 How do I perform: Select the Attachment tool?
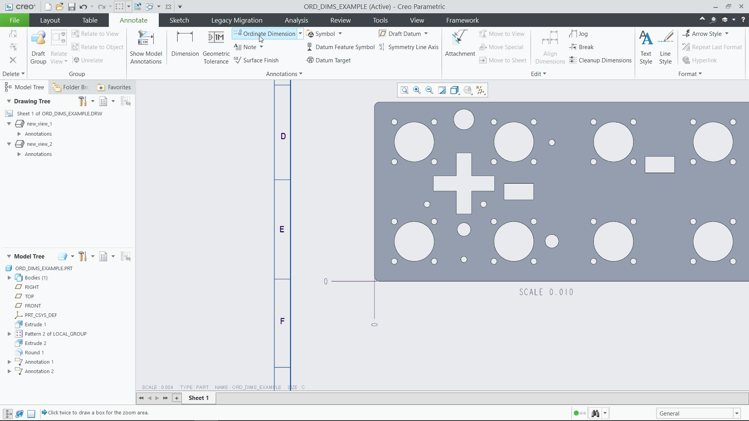coord(460,44)
